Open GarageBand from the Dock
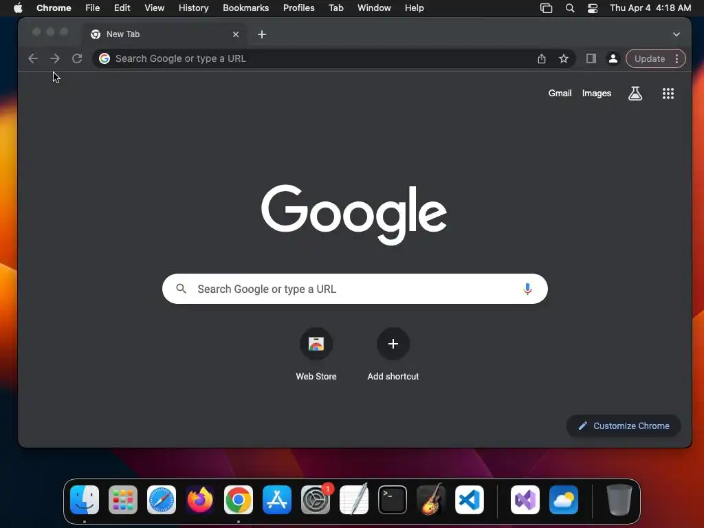 pyautogui.click(x=431, y=500)
